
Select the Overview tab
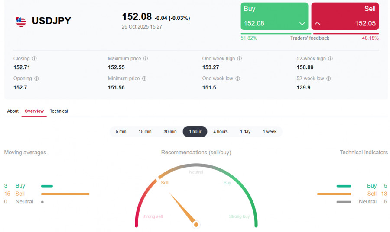coord(34,111)
